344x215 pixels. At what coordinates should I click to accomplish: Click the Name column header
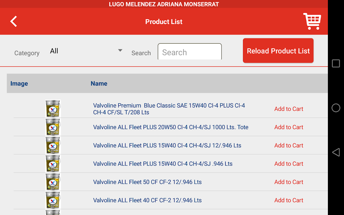(x=99, y=84)
